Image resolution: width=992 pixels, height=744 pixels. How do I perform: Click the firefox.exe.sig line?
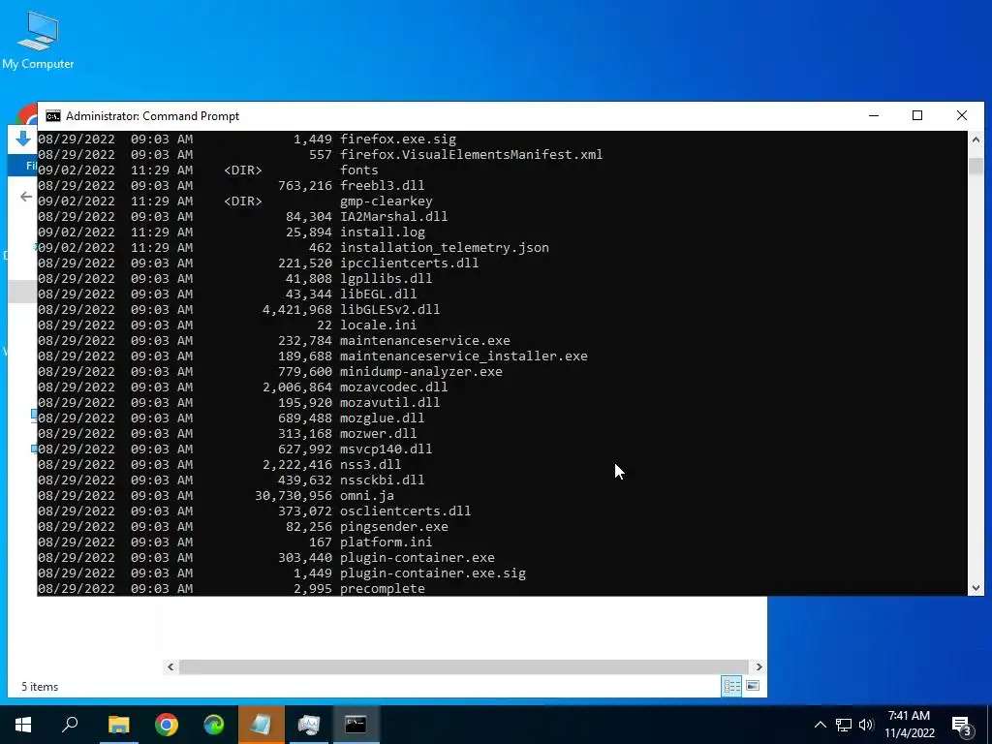[x=398, y=139]
